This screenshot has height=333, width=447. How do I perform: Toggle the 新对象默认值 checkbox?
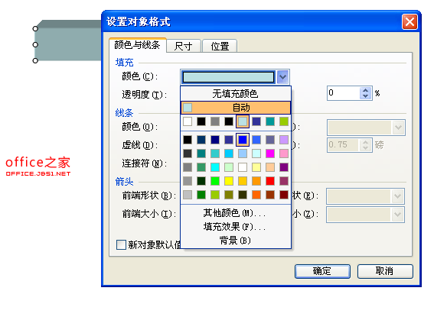coord(121,244)
